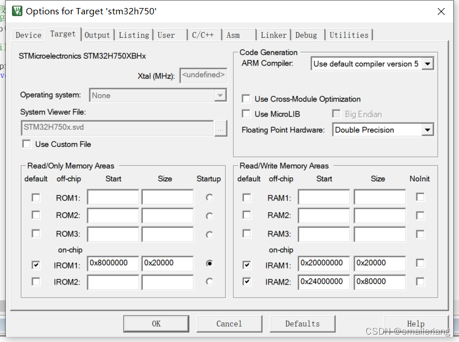
Task: Check the Use Custom File option
Action: [x=26, y=144]
